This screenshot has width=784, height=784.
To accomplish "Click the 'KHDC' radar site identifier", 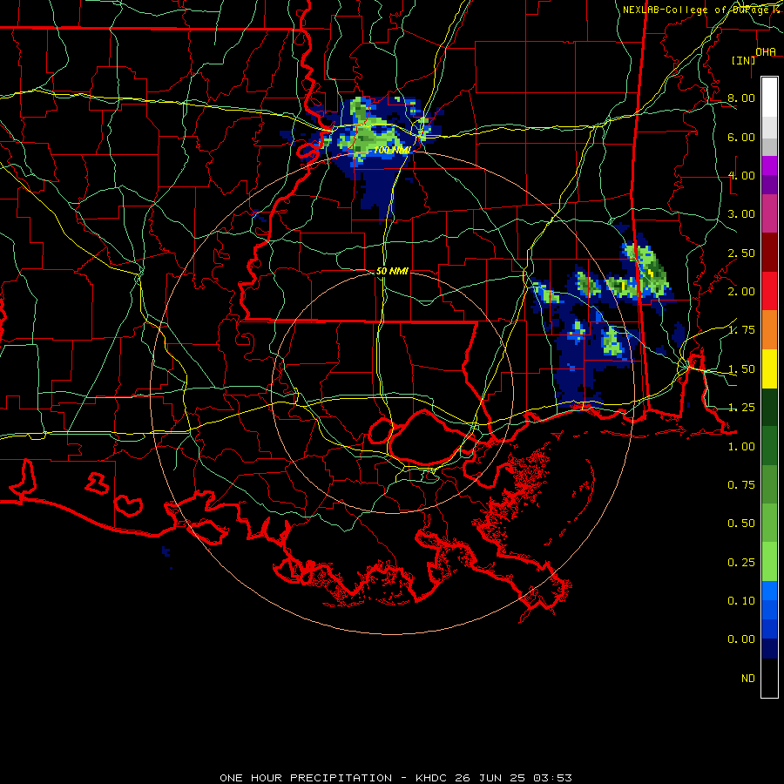I will 431,778.
